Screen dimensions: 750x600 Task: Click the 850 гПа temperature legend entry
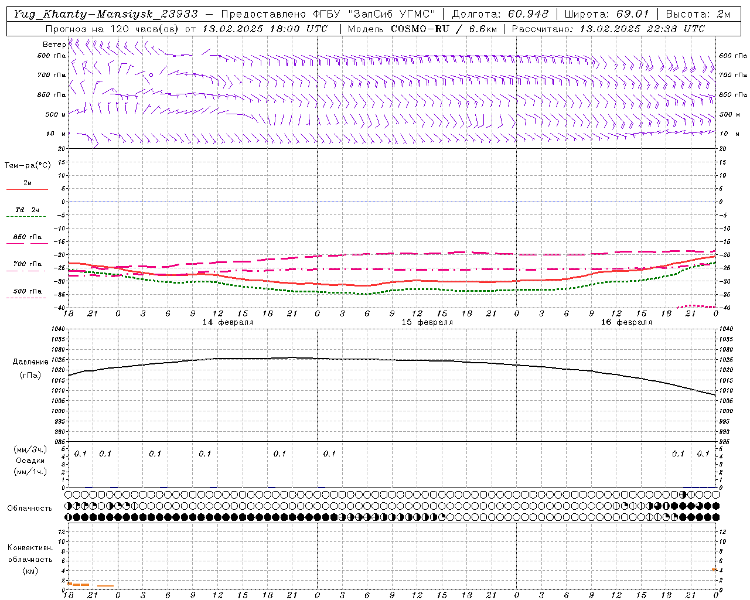[x=28, y=237]
